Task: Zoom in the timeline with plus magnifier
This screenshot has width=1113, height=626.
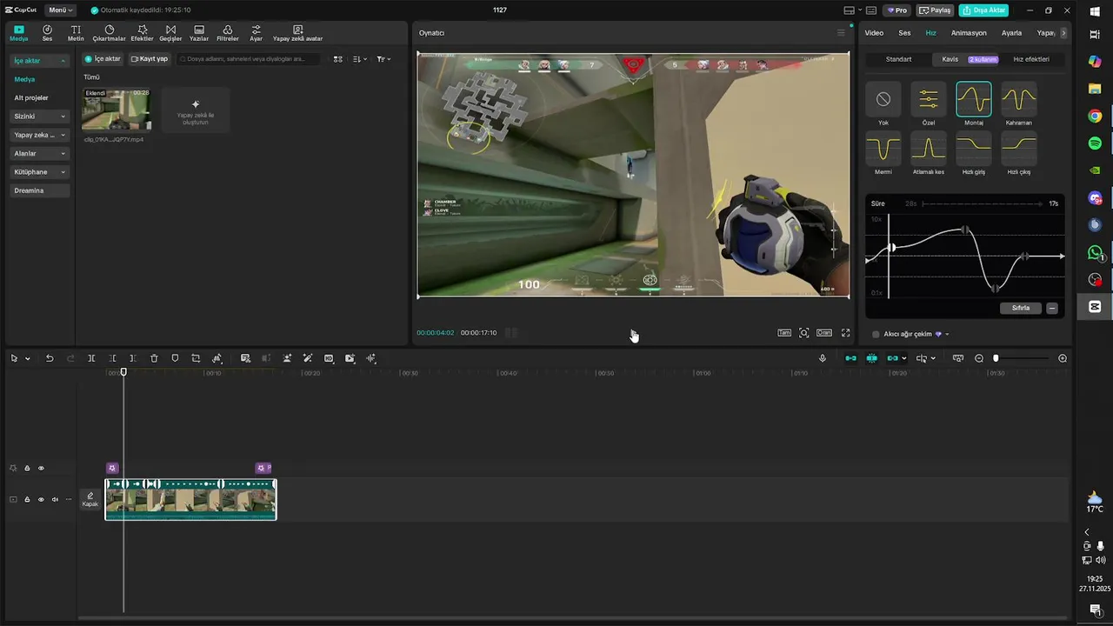Action: pyautogui.click(x=1063, y=358)
